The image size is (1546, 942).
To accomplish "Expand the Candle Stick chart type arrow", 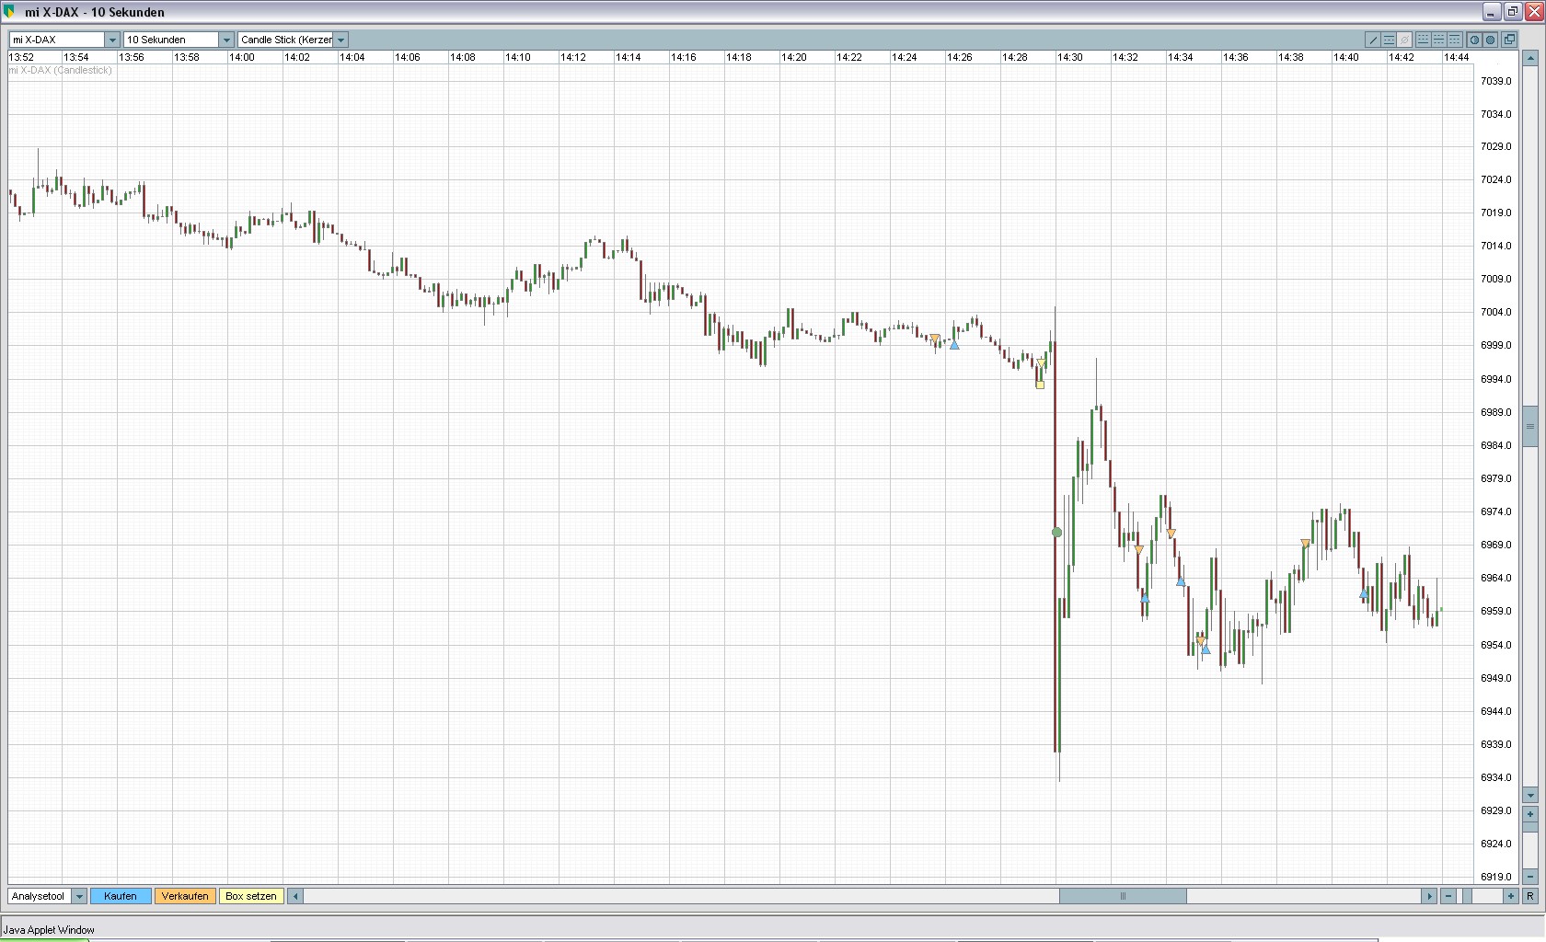I will [x=340, y=40].
